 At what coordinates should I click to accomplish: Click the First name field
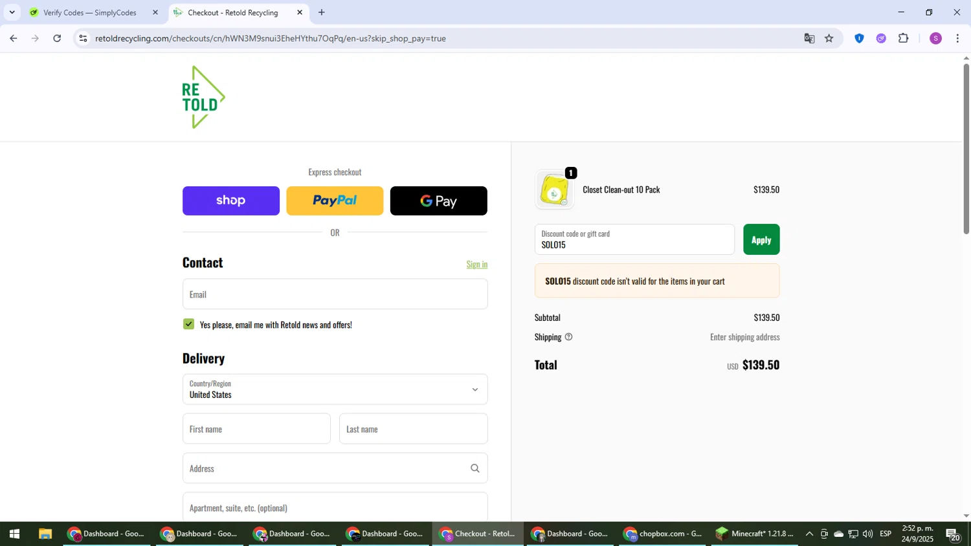click(x=256, y=429)
